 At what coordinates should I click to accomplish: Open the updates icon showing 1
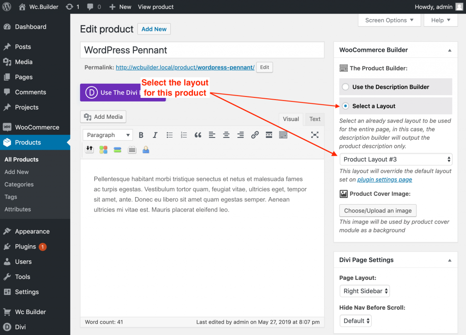[72, 6]
